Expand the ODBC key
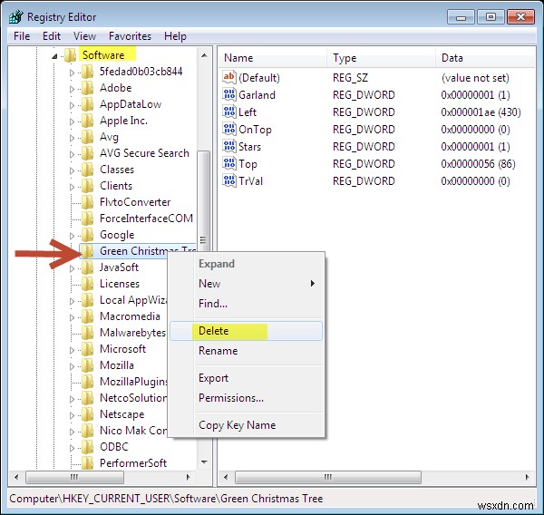 pos(72,448)
